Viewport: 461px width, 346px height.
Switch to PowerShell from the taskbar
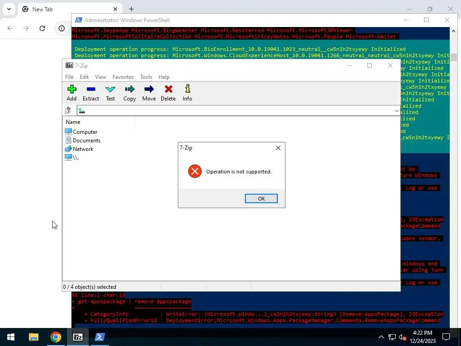(x=99, y=337)
